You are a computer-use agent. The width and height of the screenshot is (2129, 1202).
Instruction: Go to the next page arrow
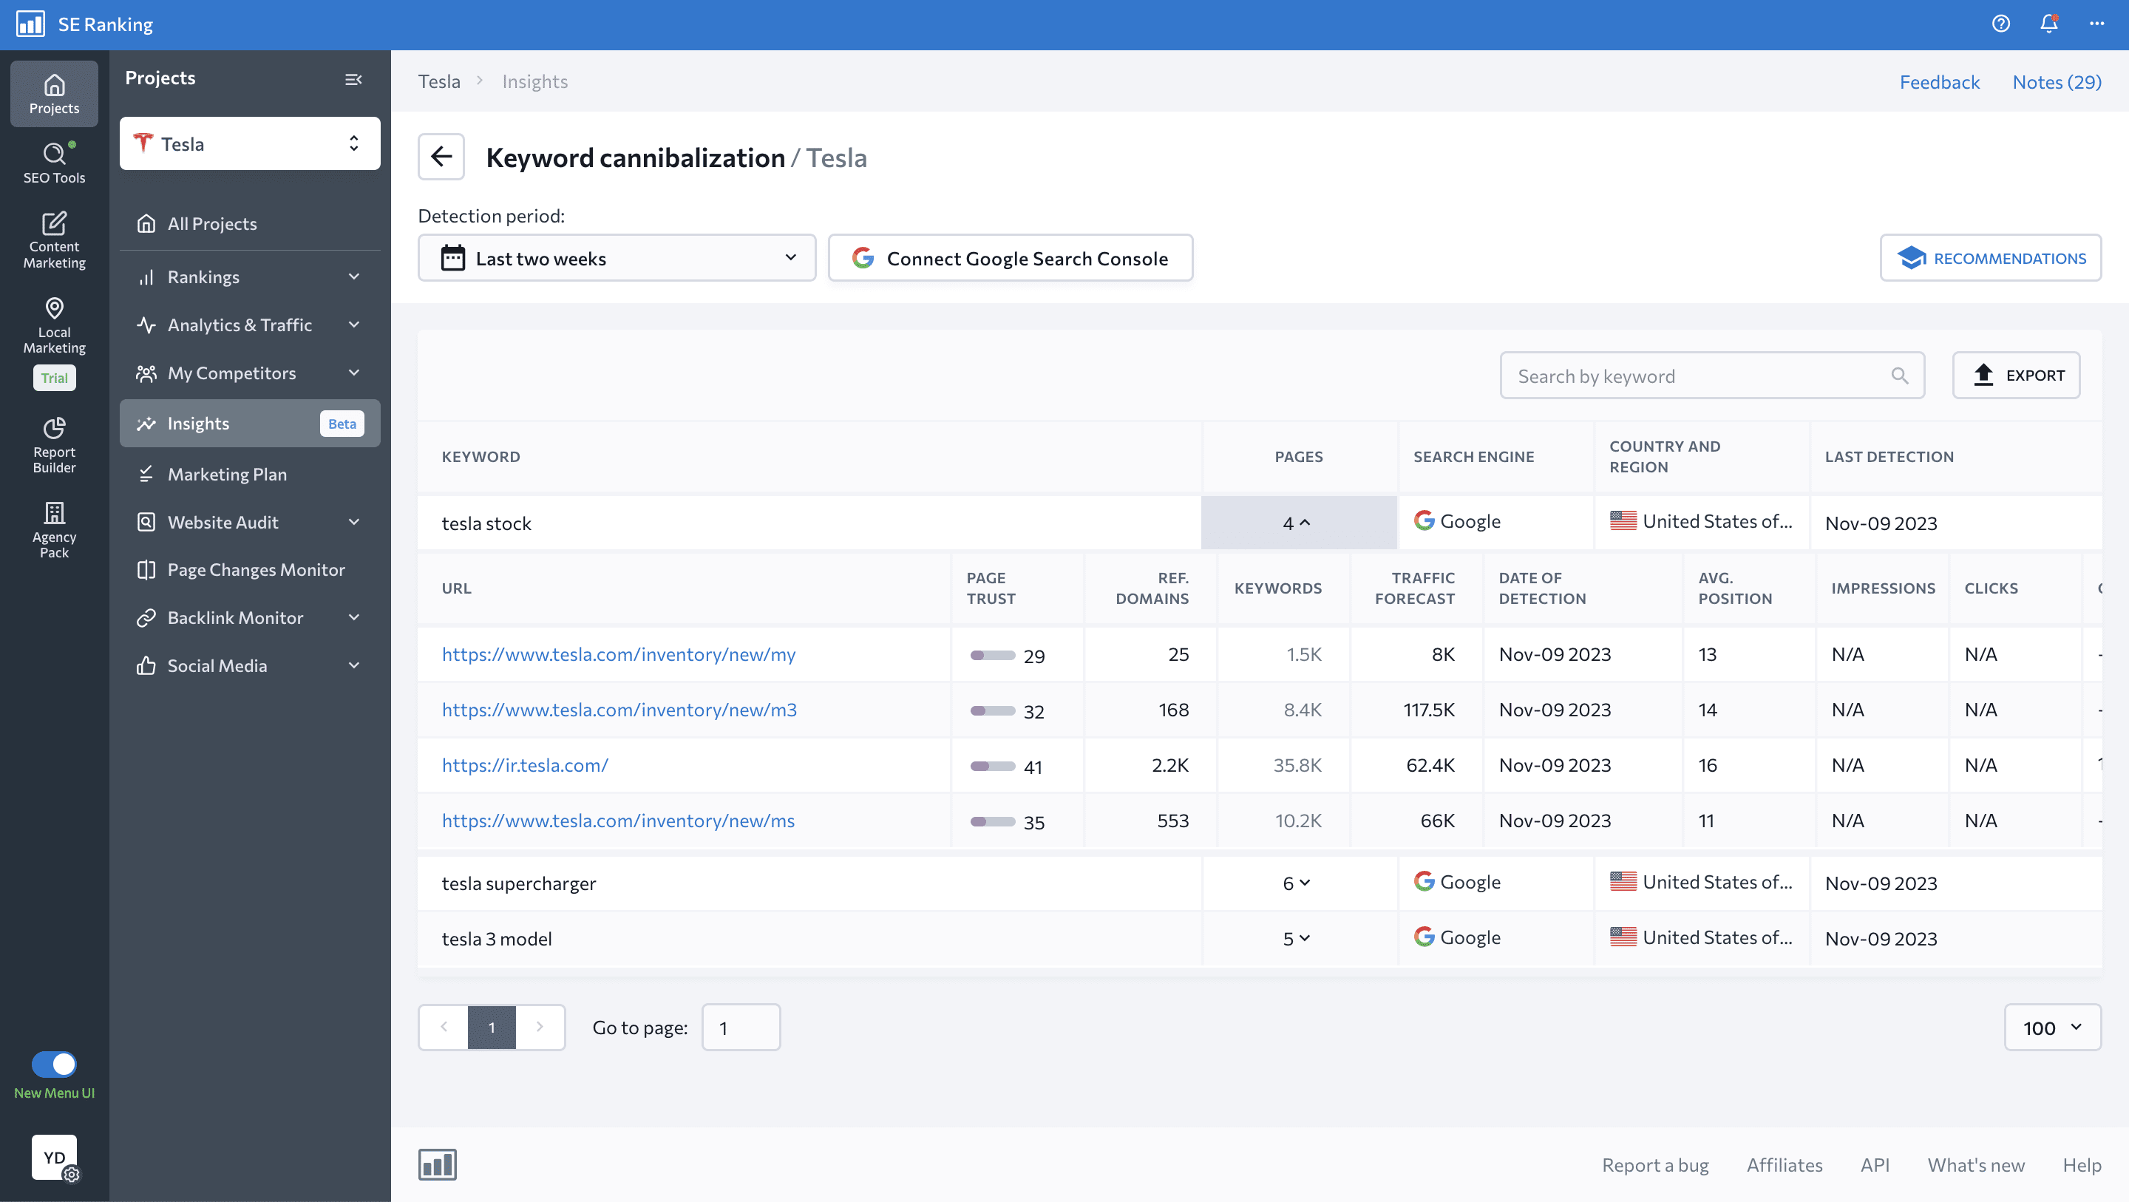coord(540,1027)
